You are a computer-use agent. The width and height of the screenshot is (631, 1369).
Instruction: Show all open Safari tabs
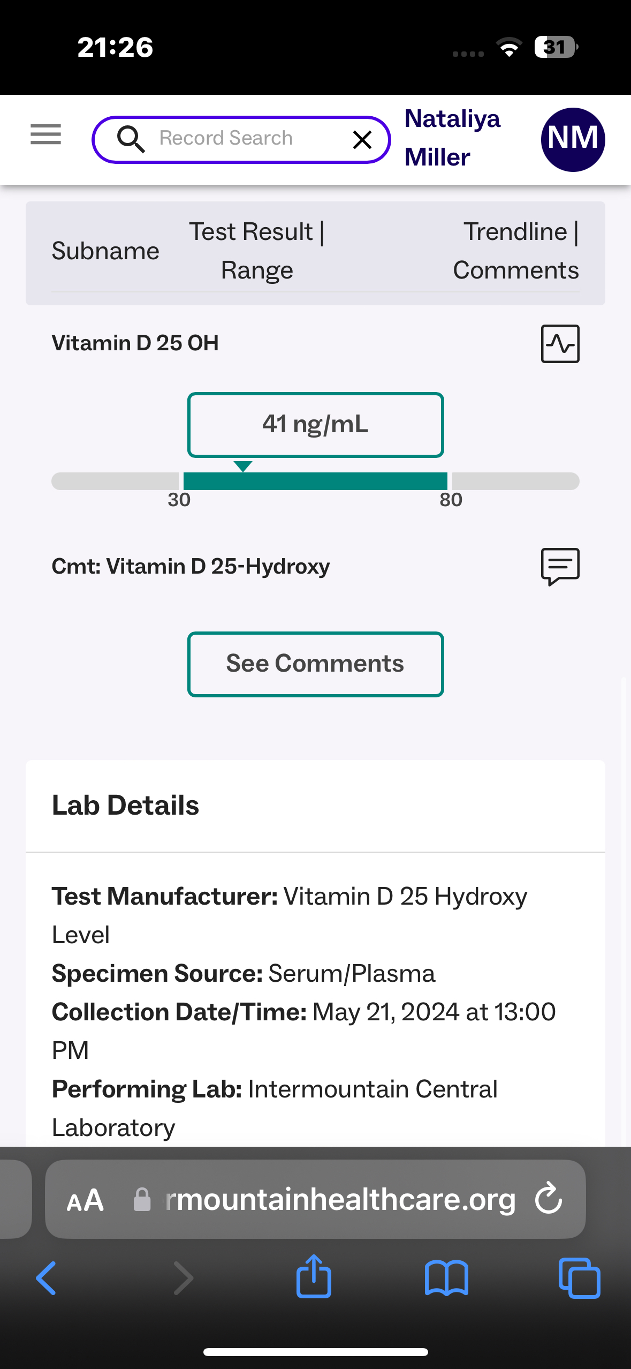click(x=579, y=1278)
